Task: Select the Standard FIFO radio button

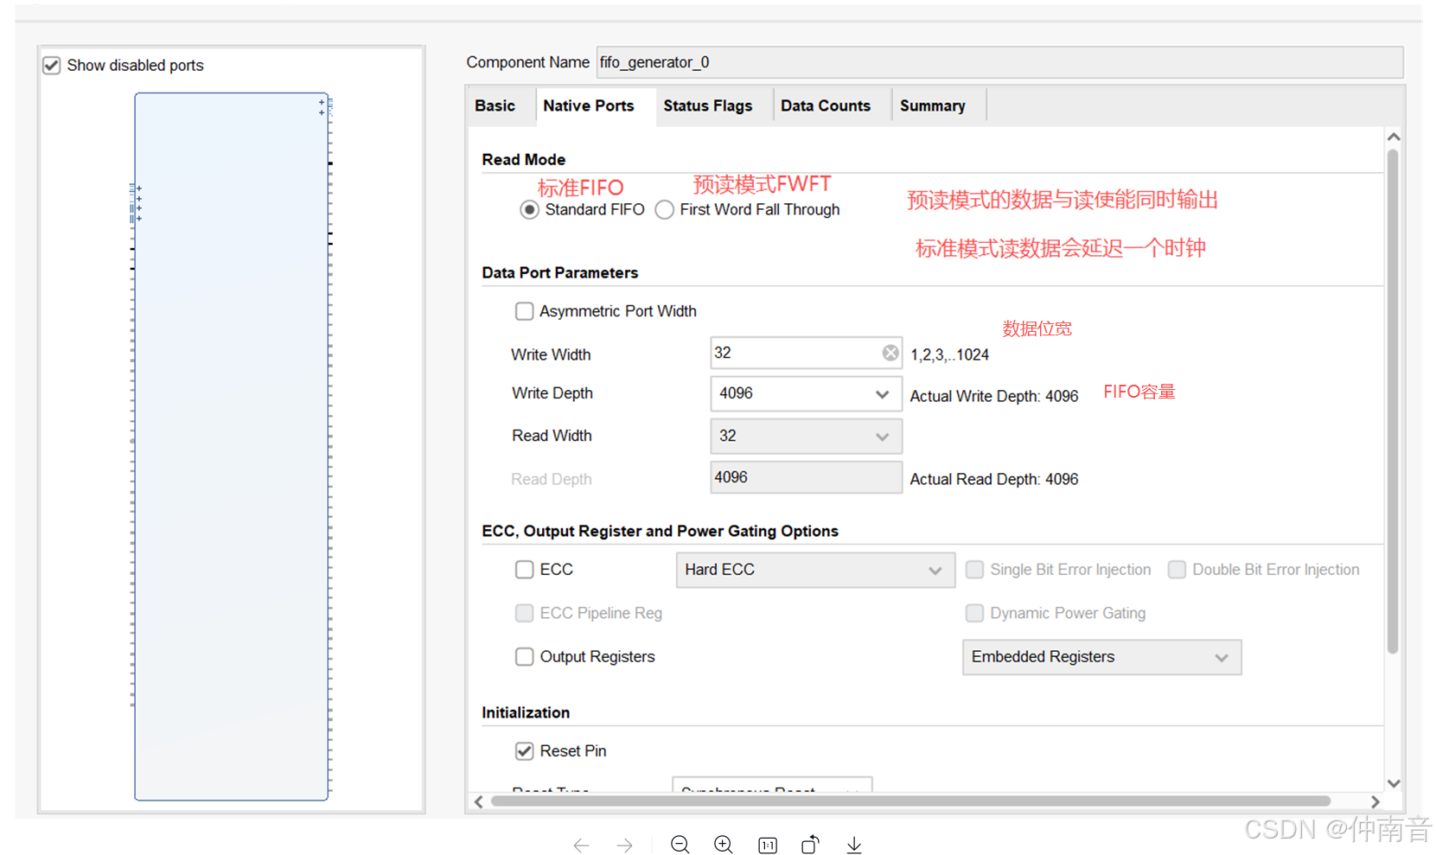Action: click(530, 210)
